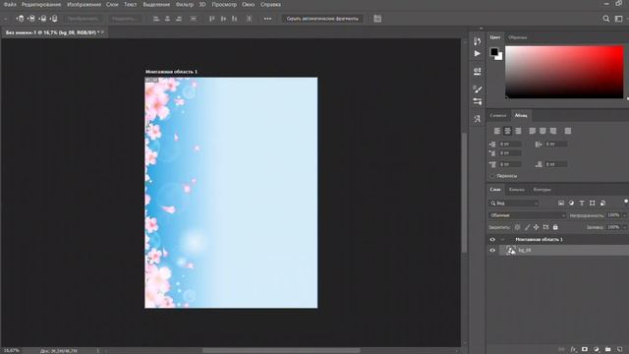Lock layer position
629x354 pixels.
pyautogui.click(x=537, y=227)
